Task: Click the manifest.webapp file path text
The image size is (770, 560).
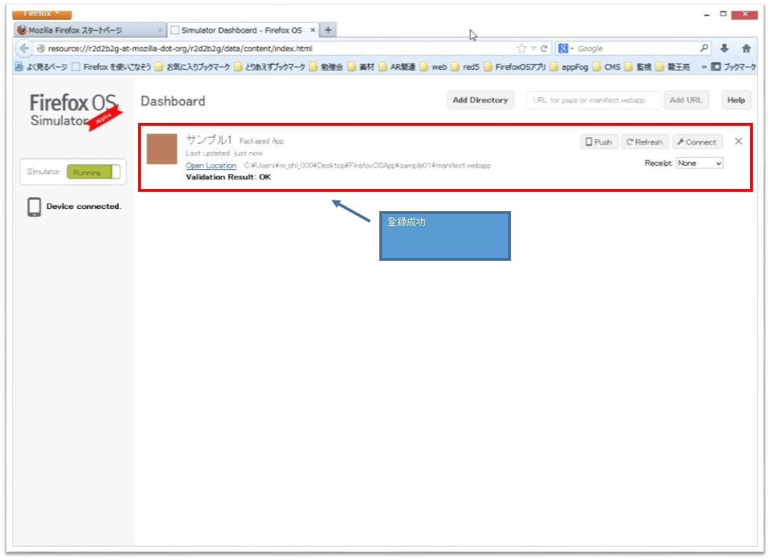Action: pyautogui.click(x=367, y=166)
